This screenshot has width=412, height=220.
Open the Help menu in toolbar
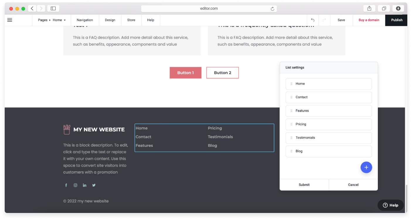click(151, 20)
